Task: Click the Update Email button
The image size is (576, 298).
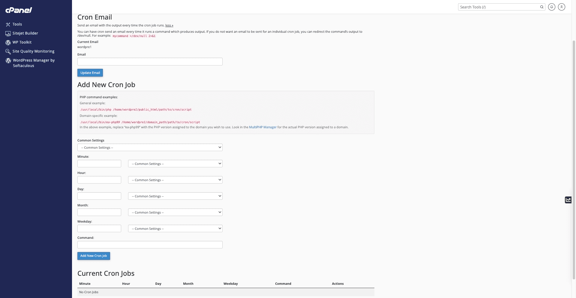Action: tap(90, 73)
